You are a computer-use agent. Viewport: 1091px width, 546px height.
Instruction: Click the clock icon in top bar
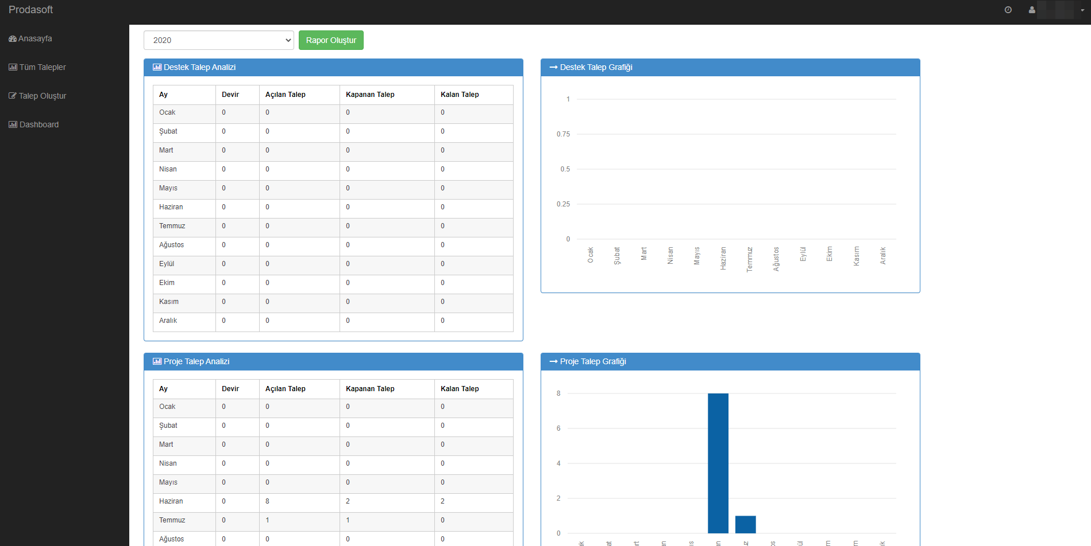click(x=1008, y=10)
